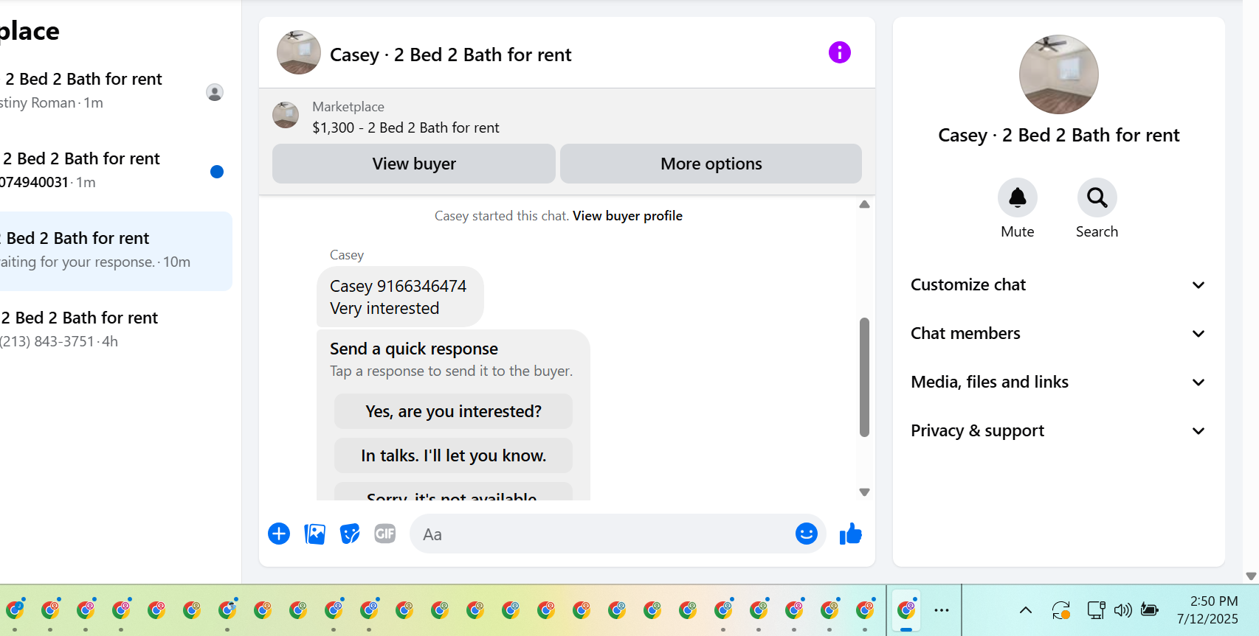This screenshot has height=636, width=1259.
Task: Click the seen-by avatar on first conversation
Action: (215, 92)
